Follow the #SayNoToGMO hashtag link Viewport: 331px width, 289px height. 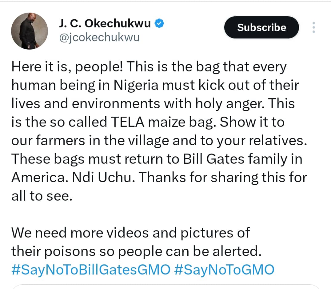click(224, 270)
